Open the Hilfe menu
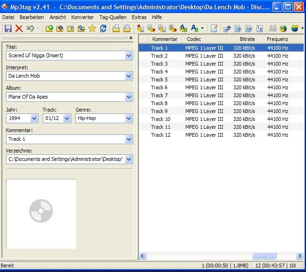This screenshot has width=306, height=272. coord(156,17)
